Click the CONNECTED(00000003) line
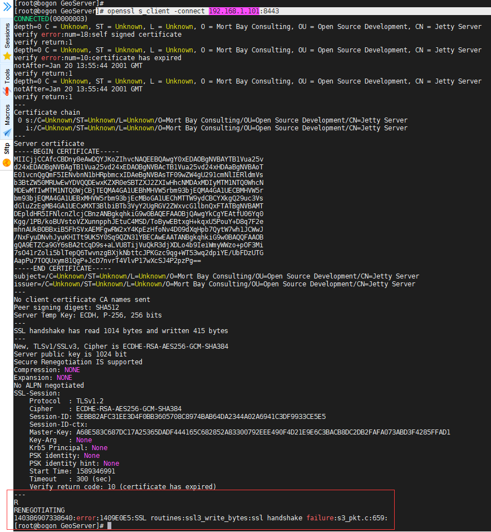Image resolution: width=491 pixels, height=532 pixels. 51,18
